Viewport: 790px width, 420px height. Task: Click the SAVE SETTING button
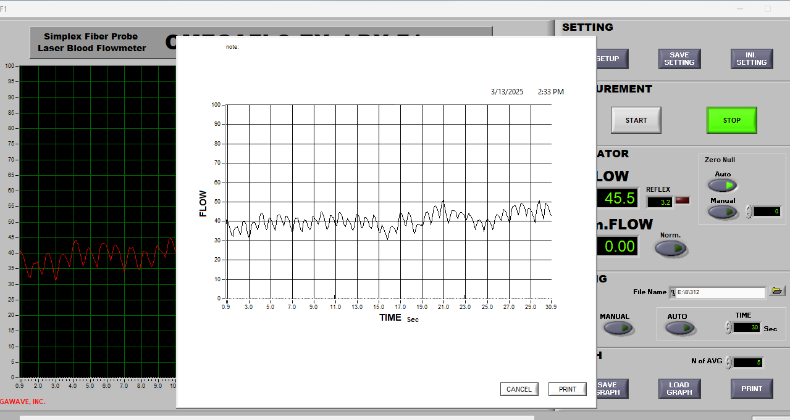pos(679,59)
